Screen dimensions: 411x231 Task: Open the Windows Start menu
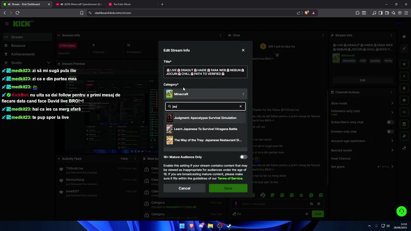[x=182, y=226]
